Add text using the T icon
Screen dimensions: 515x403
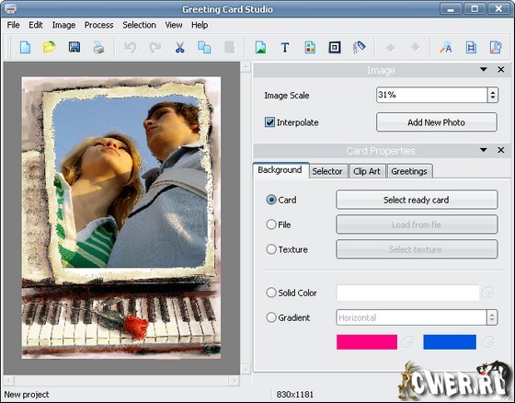tap(285, 47)
